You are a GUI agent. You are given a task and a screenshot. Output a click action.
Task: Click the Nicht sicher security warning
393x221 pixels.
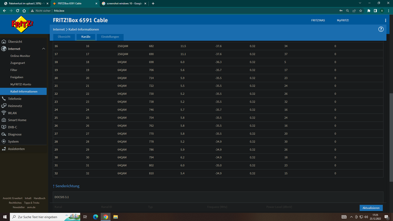(41, 11)
